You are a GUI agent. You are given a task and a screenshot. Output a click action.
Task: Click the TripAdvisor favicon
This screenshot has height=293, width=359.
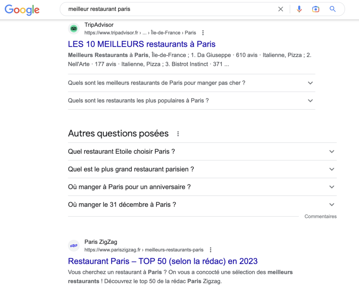(74, 29)
